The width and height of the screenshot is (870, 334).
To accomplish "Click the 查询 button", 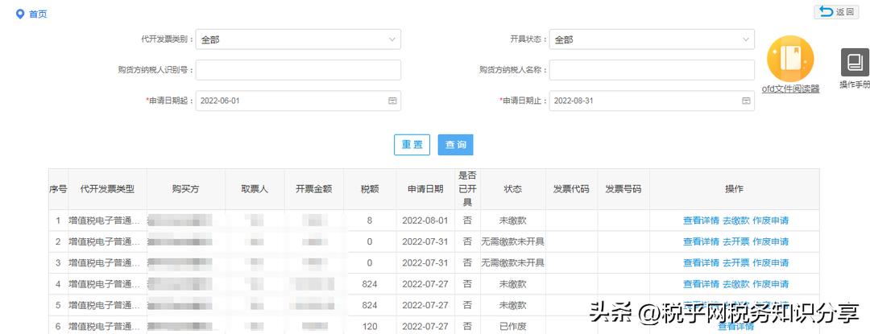I will point(455,145).
